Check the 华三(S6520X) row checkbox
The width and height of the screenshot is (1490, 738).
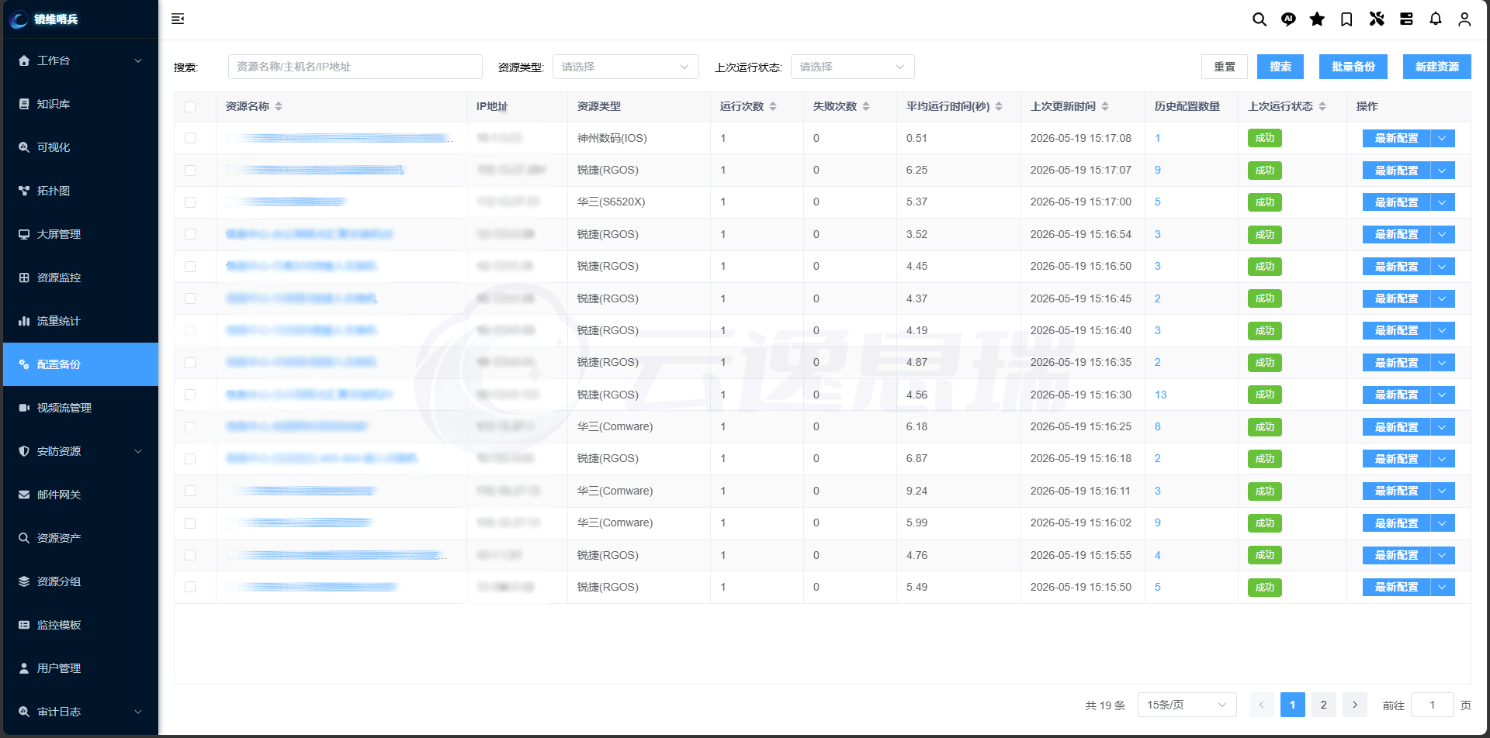point(190,202)
